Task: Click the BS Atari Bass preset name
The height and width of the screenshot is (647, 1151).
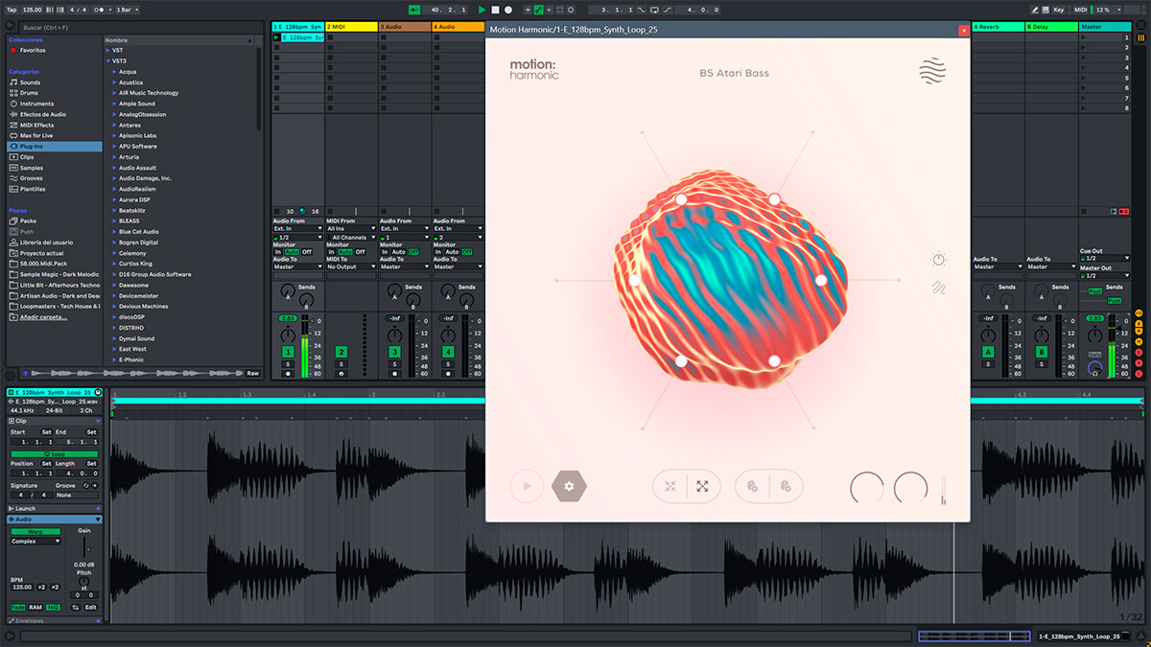Action: [734, 73]
